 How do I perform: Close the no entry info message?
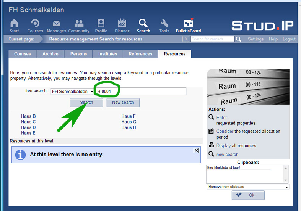coord(196,150)
